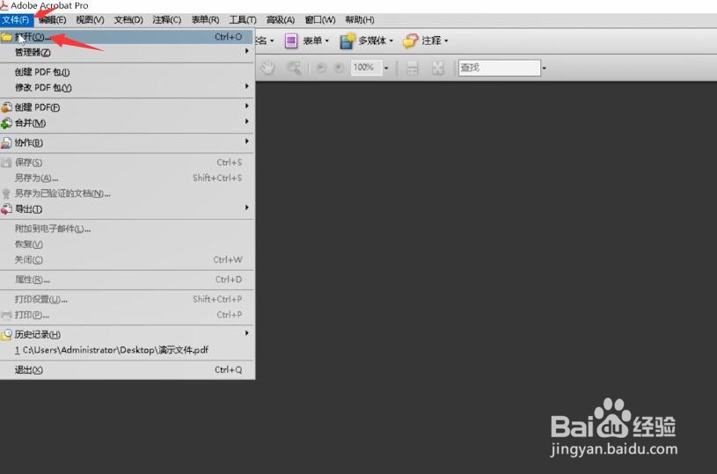Select 创建 PDF 包(I)
This screenshot has height=474, width=717.
(x=127, y=72)
